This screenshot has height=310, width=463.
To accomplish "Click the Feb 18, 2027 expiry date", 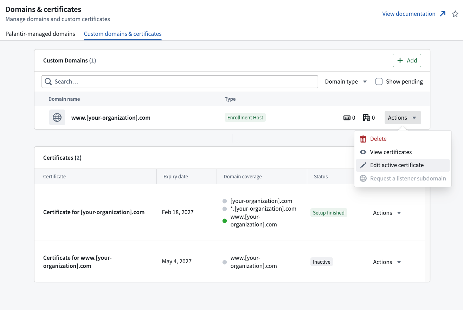I will click(178, 212).
